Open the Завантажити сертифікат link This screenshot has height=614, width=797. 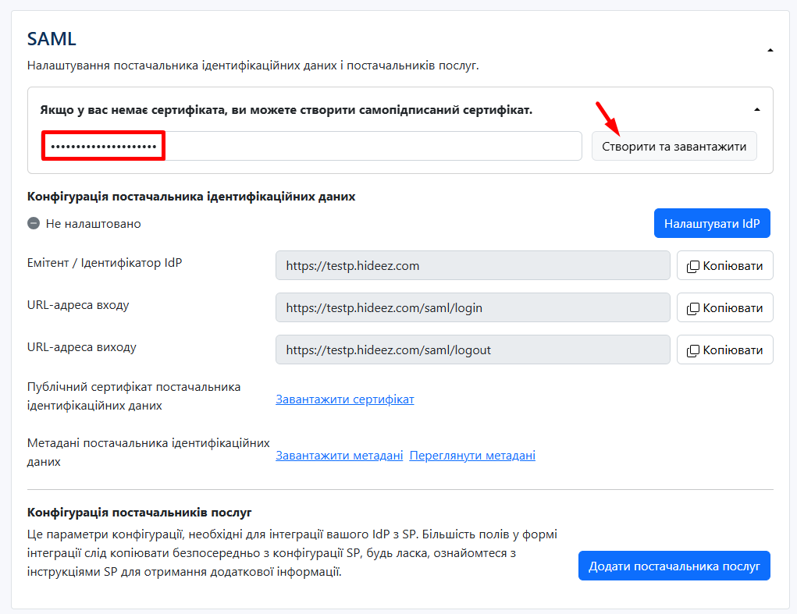[344, 399]
